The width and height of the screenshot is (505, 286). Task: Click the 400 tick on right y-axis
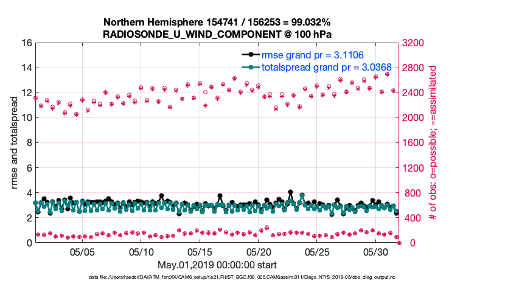click(408, 218)
